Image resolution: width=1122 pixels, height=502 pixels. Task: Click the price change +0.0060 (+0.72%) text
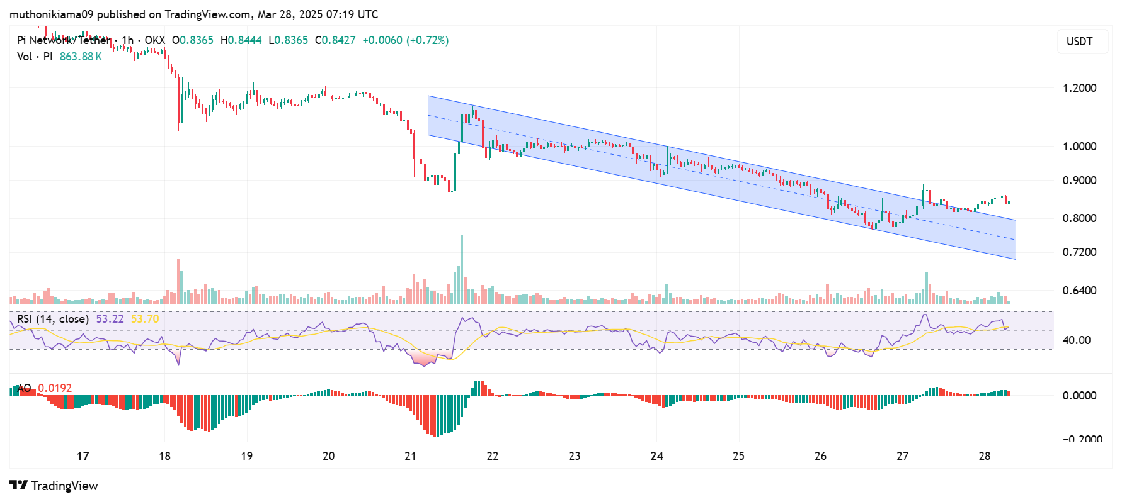point(405,40)
